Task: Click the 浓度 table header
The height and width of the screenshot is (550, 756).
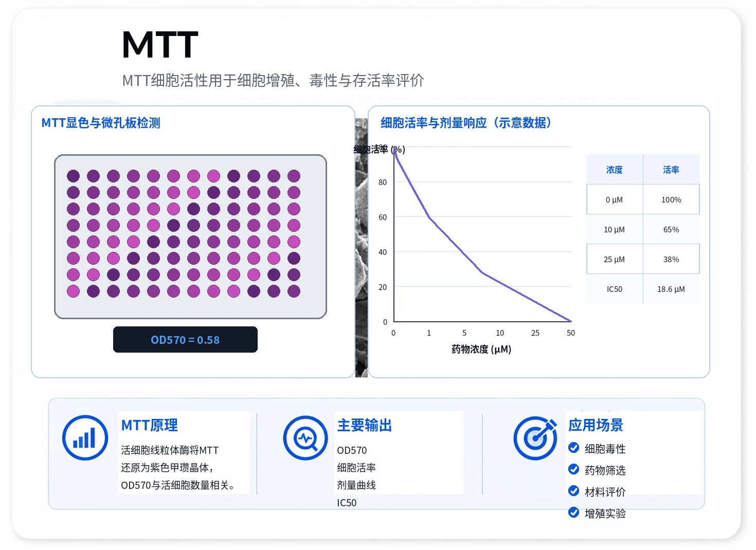Action: 615,170
